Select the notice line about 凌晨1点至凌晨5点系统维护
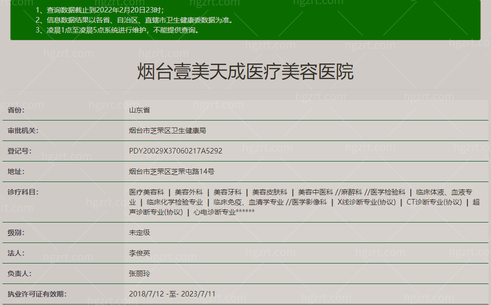 click(x=117, y=30)
